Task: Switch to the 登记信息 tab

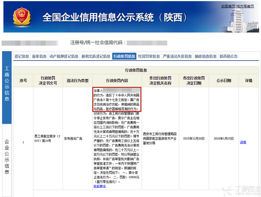Action: click(x=22, y=56)
